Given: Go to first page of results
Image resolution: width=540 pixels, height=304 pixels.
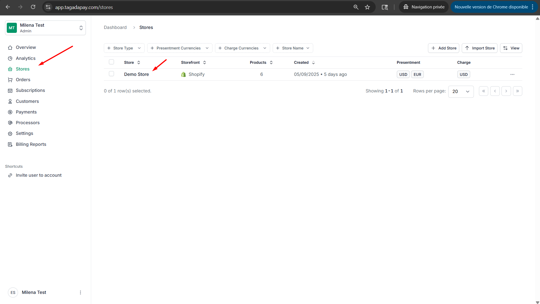Looking at the screenshot, I should pos(483,91).
